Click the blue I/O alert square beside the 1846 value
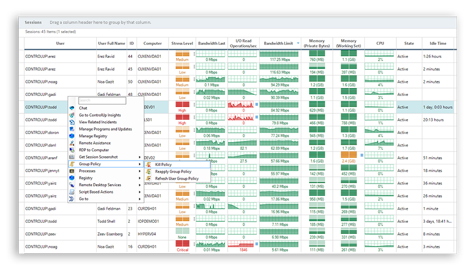475x275 pixels. pos(256,244)
